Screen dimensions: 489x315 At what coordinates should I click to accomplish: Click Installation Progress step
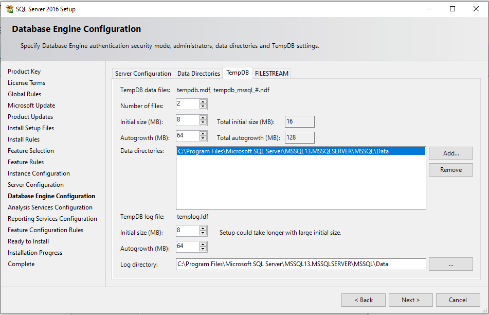35,253
